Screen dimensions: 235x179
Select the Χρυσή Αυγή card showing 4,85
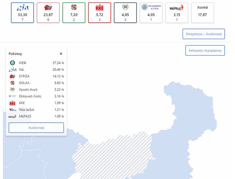point(125,12)
